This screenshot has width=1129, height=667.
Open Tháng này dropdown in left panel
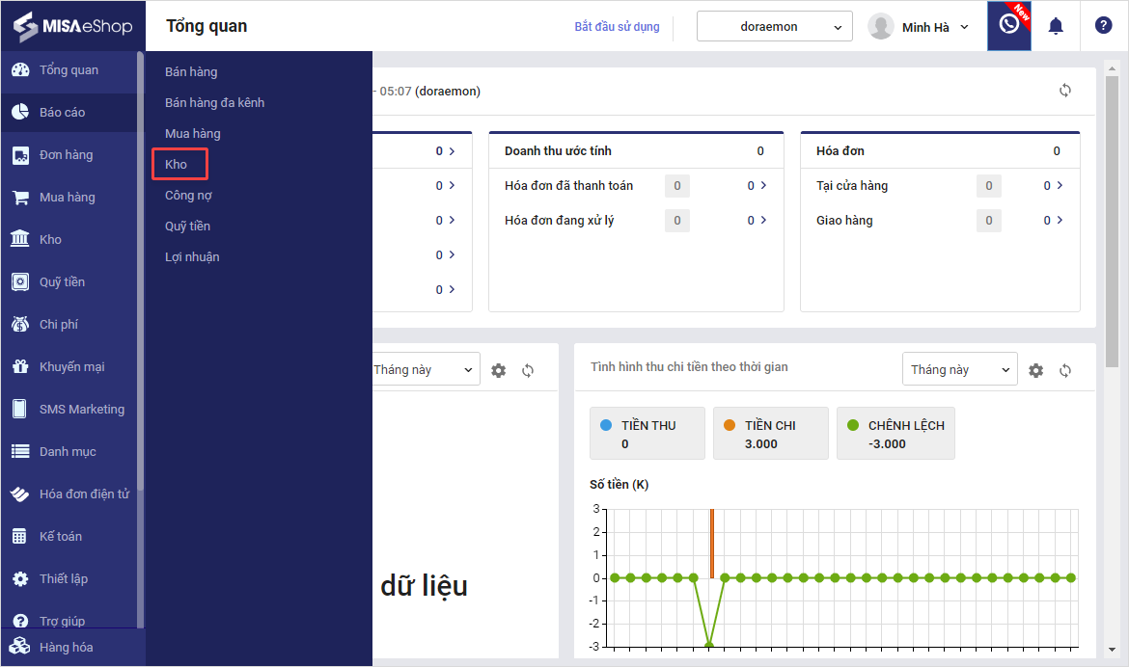[x=425, y=369]
